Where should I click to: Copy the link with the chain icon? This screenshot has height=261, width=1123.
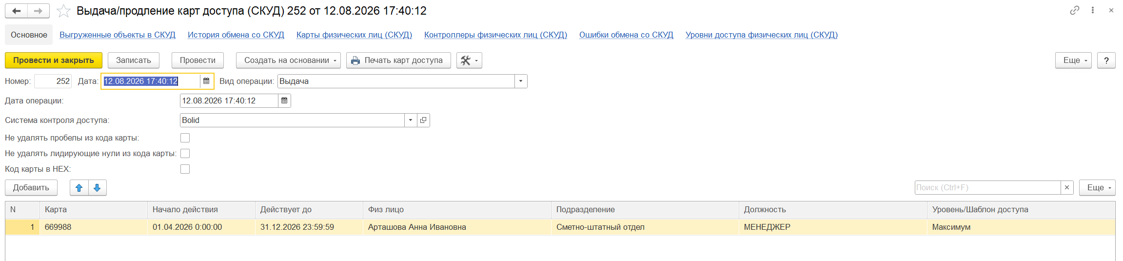(x=1075, y=10)
